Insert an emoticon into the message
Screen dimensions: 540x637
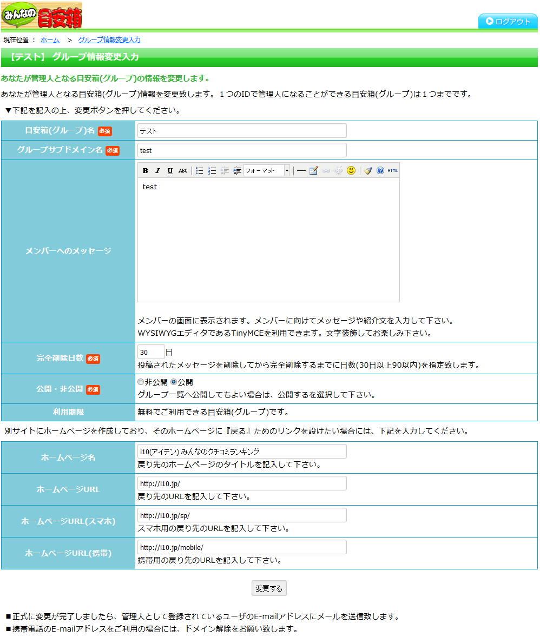[x=351, y=170]
